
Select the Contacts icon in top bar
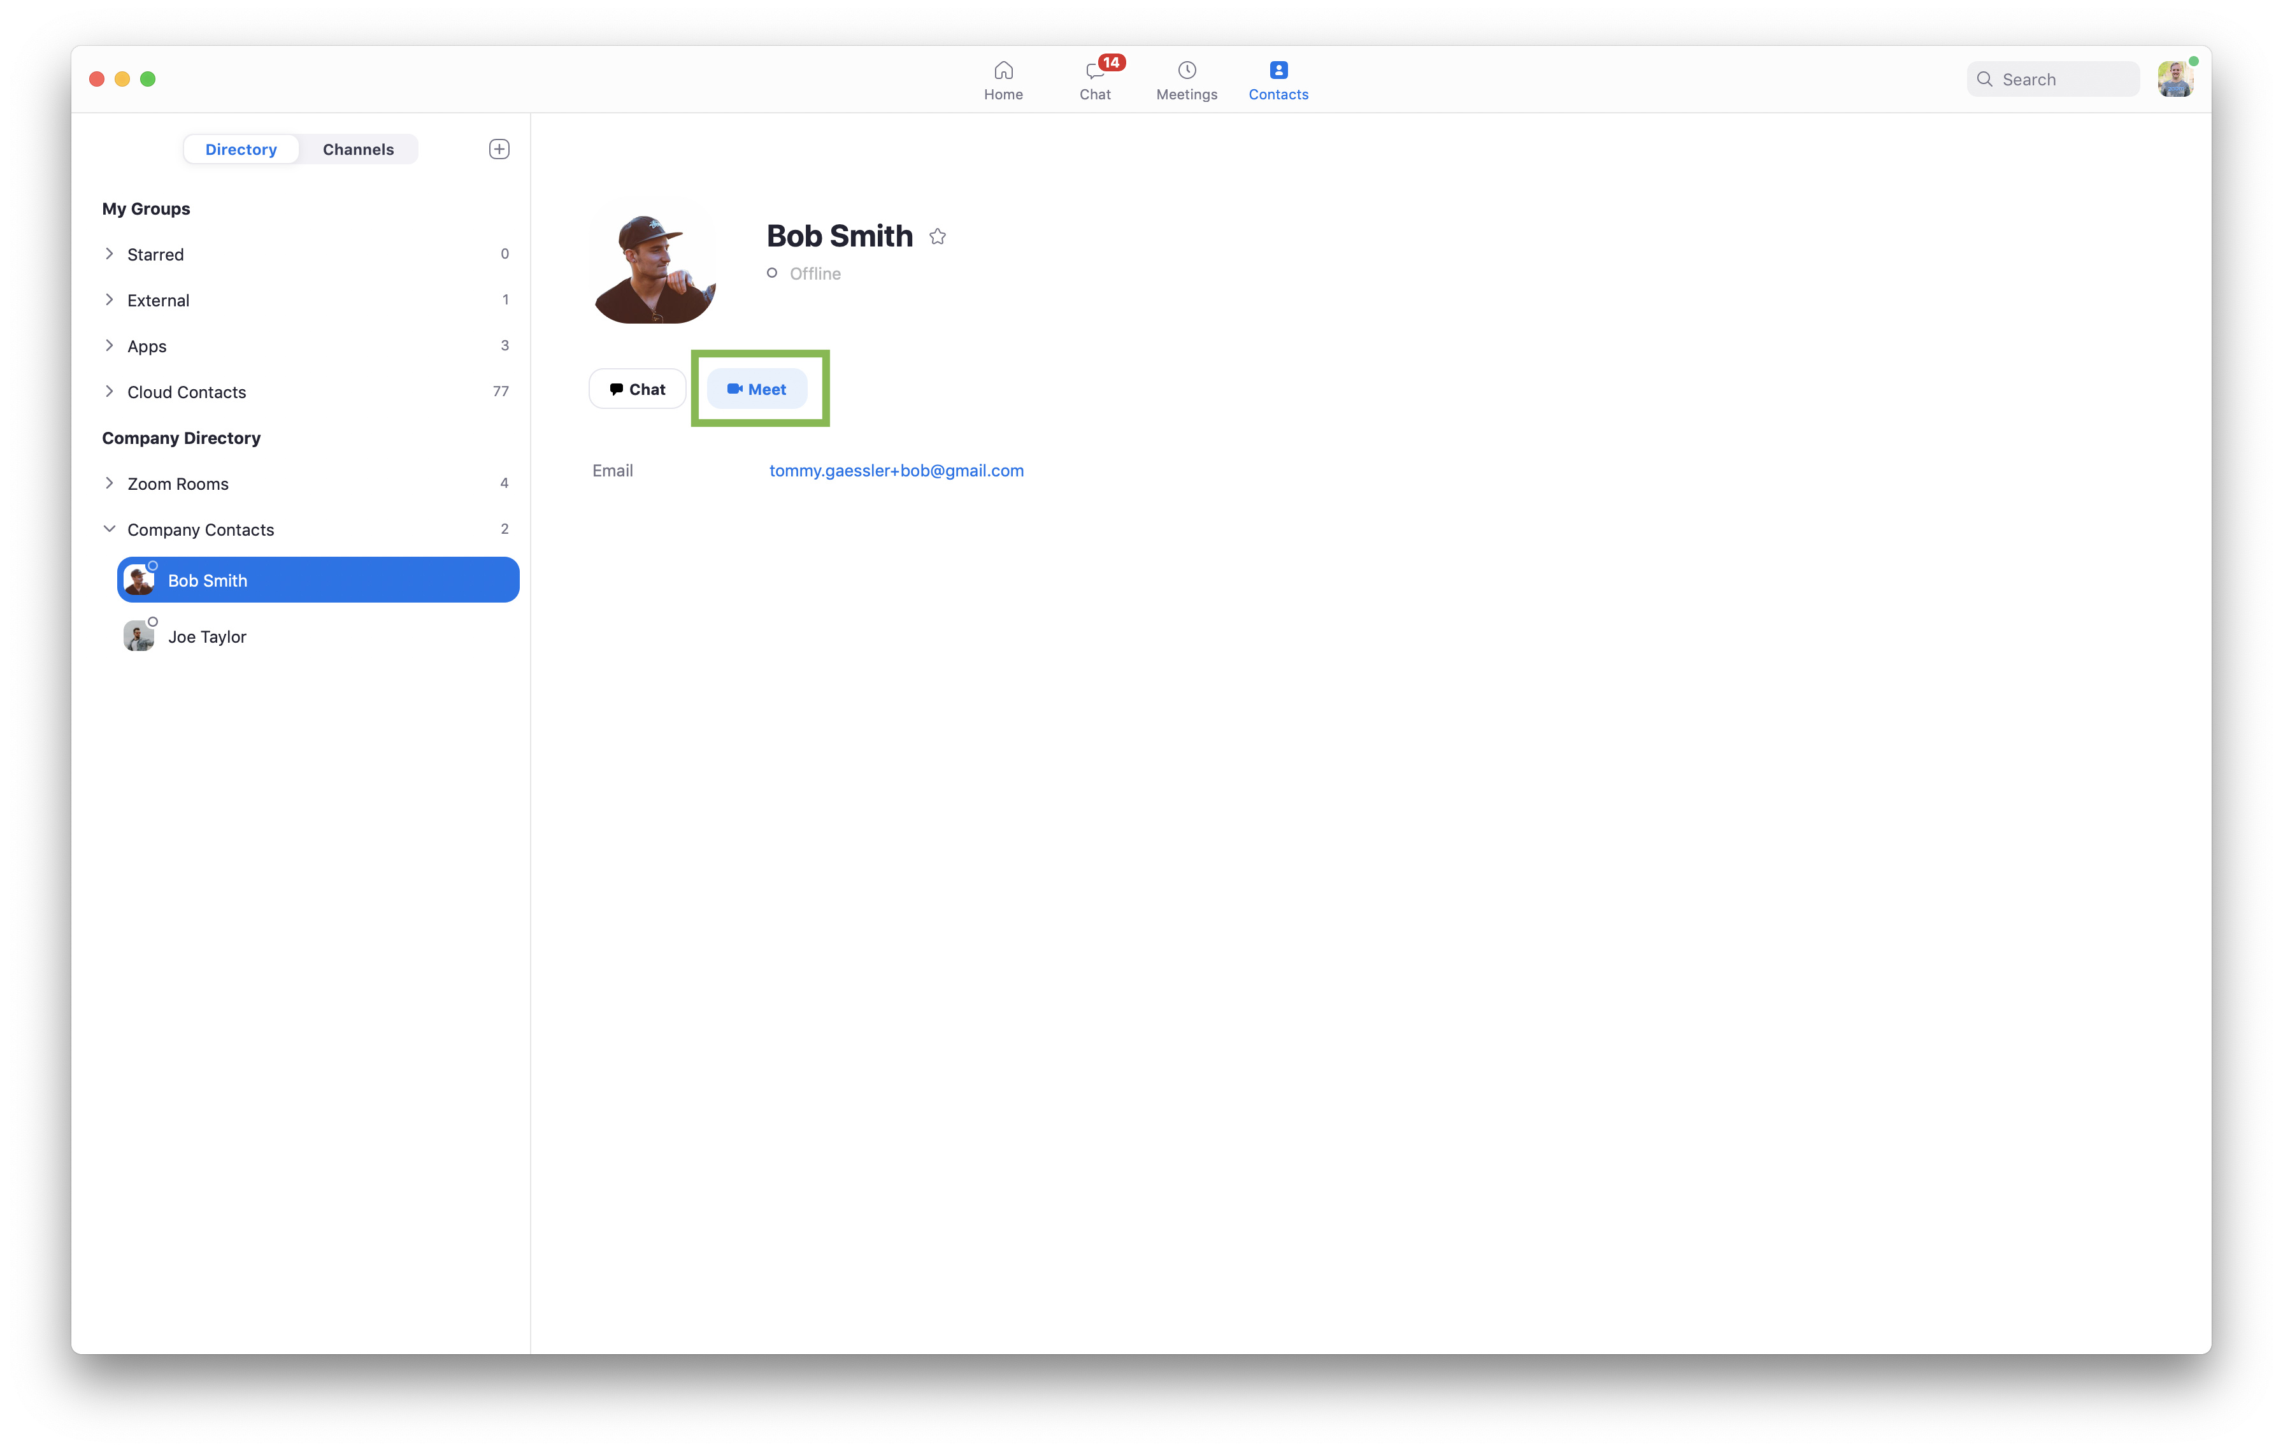(x=1278, y=71)
